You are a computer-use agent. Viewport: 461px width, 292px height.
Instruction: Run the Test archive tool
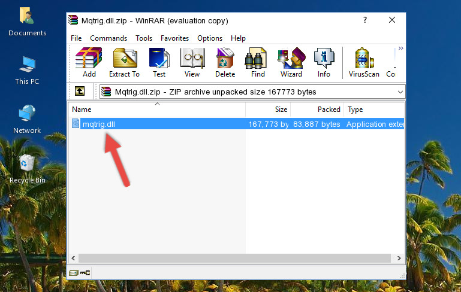tap(159, 62)
